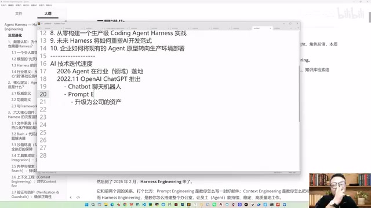Open WPS Office taskbar icon
371x208 pixels.
pyautogui.click(x=132, y=205)
